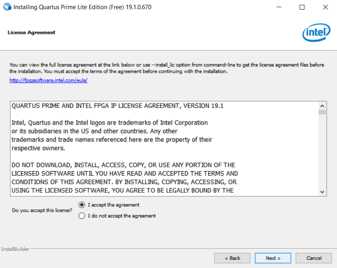
Task: Close the Quartus Prime installer window
Action: [x=325, y=7]
